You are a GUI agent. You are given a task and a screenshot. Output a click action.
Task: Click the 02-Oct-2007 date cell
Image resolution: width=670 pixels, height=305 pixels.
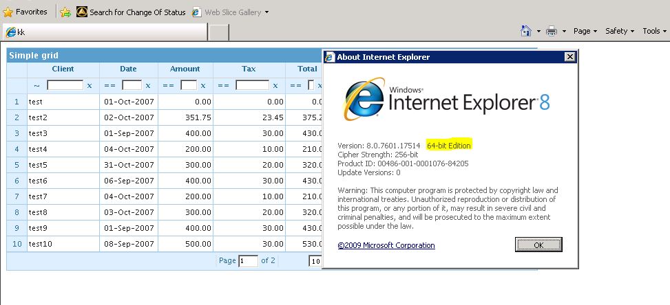coord(129,117)
